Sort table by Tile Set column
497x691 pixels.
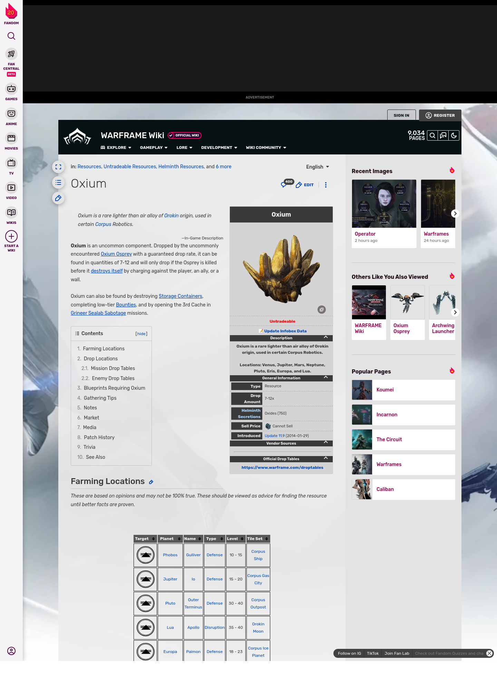coord(258,539)
